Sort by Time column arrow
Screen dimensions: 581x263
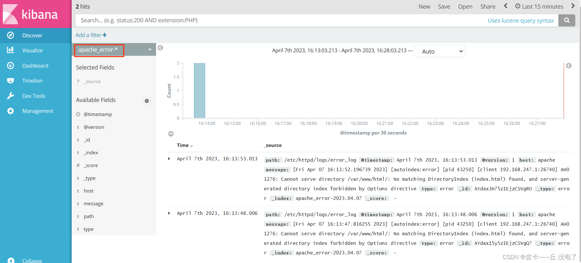(191, 146)
